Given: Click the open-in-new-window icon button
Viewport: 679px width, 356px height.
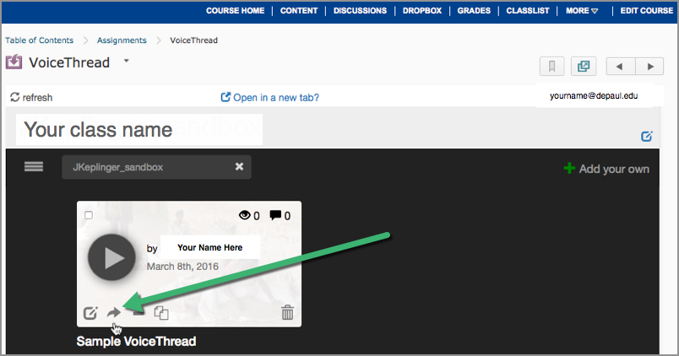Looking at the screenshot, I should coord(584,67).
